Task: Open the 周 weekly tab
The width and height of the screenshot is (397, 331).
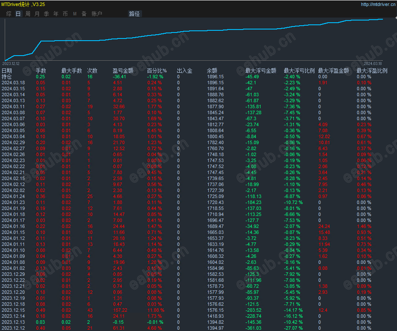Action: pyautogui.click(x=28, y=14)
